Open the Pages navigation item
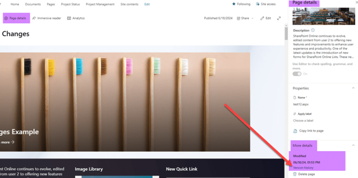This screenshot has width=358, height=178. tap(51, 4)
